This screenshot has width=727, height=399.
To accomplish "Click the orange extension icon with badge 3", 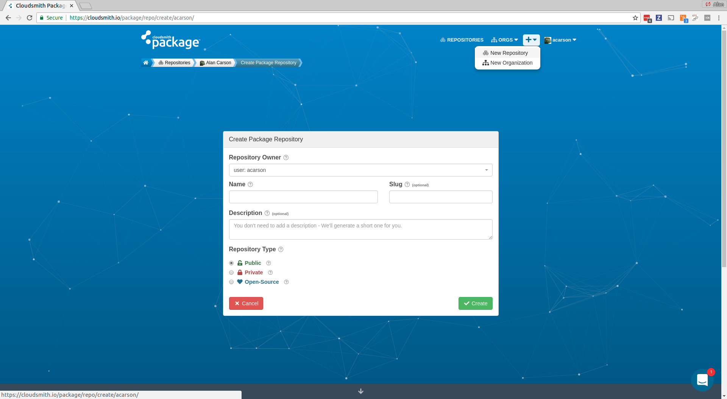I will pos(683,18).
